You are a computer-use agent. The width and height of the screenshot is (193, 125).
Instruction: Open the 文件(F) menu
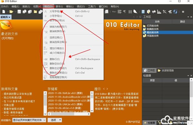(5, 6)
